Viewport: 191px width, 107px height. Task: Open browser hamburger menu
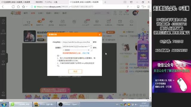pyautogui.click(x=149, y=7)
